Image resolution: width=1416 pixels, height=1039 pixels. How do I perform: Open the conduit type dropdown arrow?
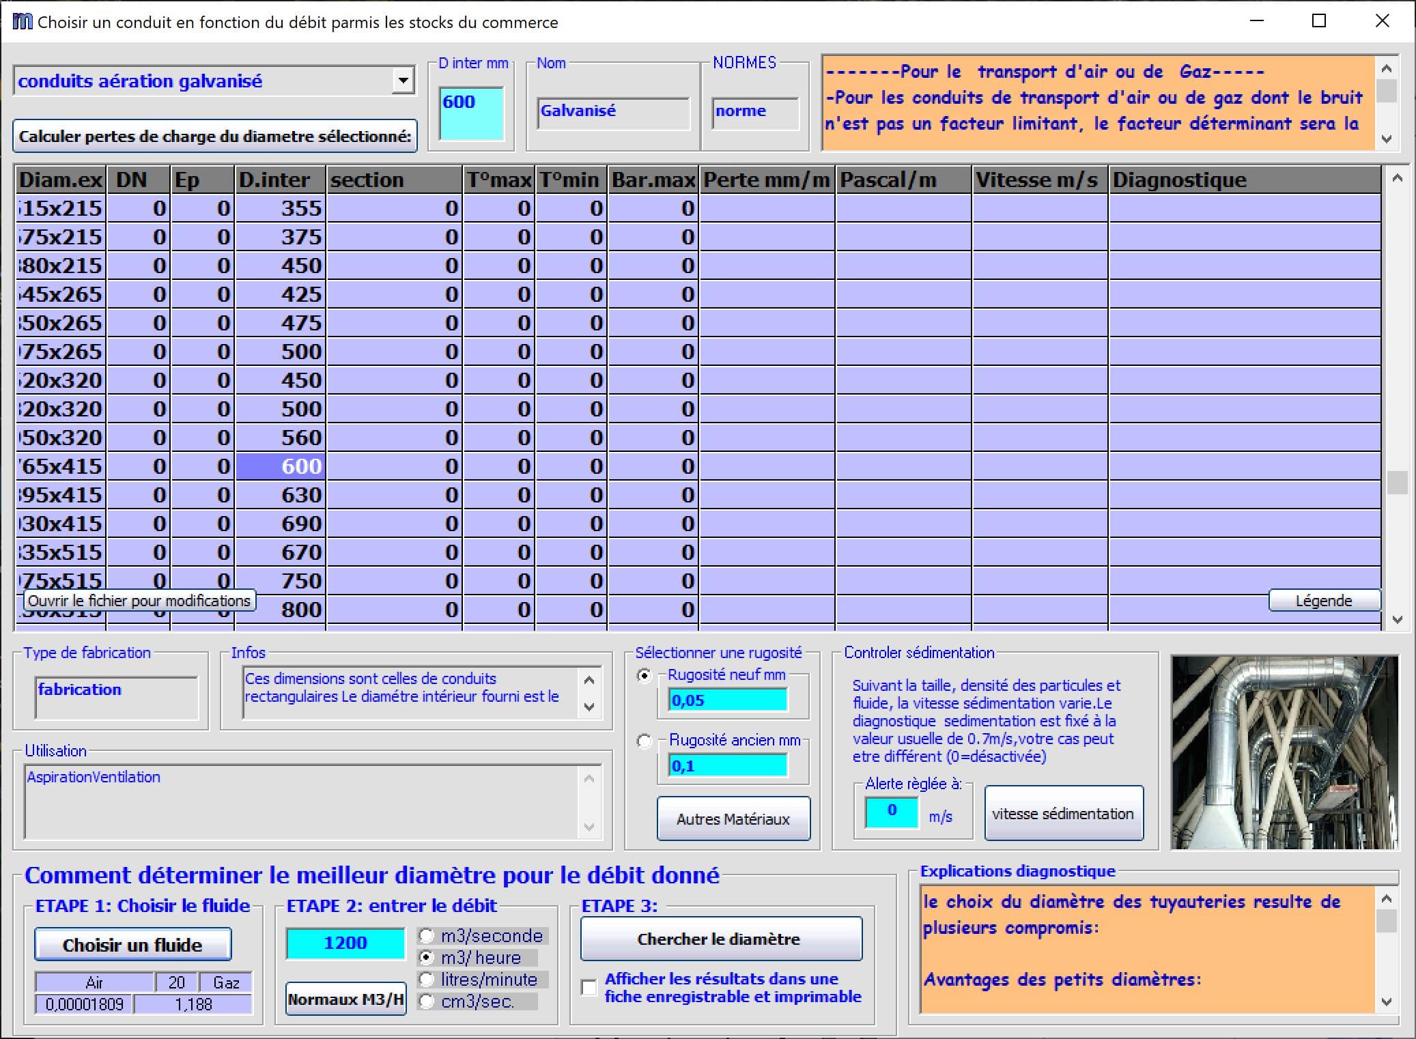[x=403, y=79]
